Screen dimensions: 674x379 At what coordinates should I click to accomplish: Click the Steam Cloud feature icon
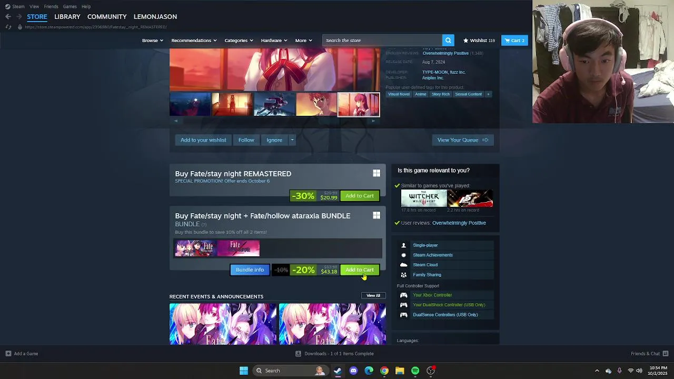[x=404, y=265]
